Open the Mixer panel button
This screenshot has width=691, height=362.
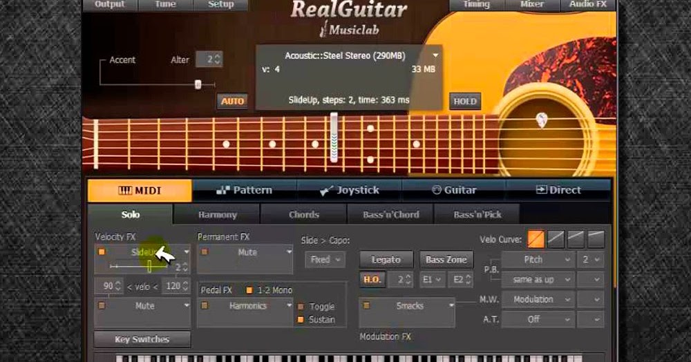pyautogui.click(x=532, y=4)
